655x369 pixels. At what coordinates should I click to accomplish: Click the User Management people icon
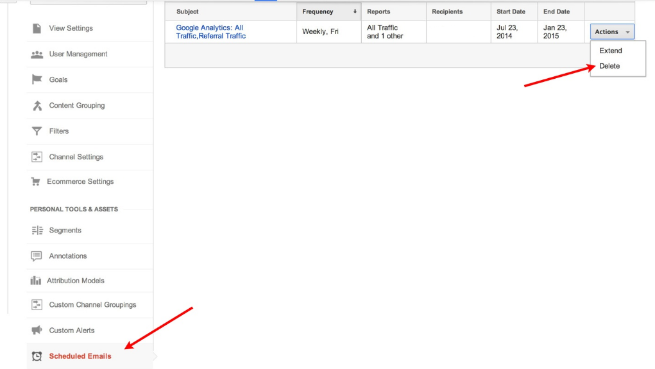click(37, 54)
